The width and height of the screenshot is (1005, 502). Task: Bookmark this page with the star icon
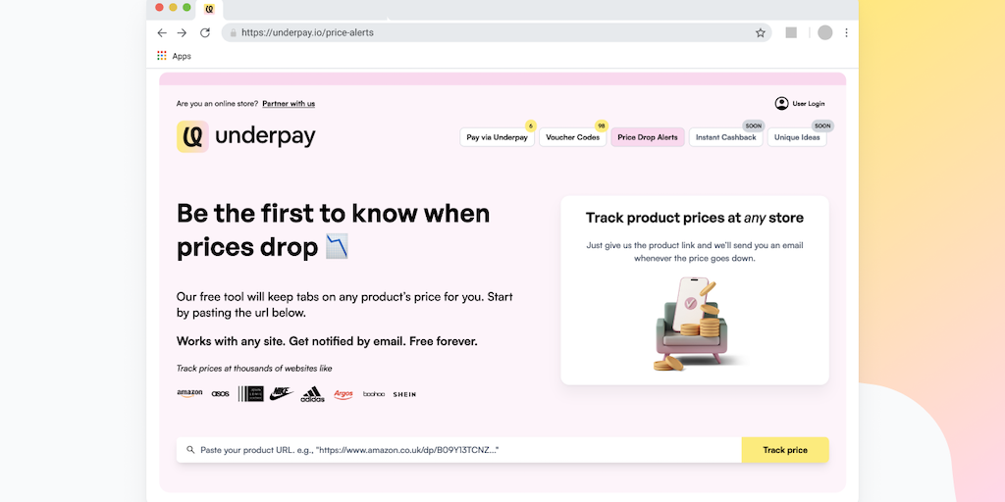point(761,32)
